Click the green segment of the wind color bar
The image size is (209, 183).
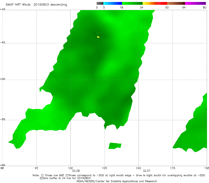pyautogui.click(x=132, y=3)
